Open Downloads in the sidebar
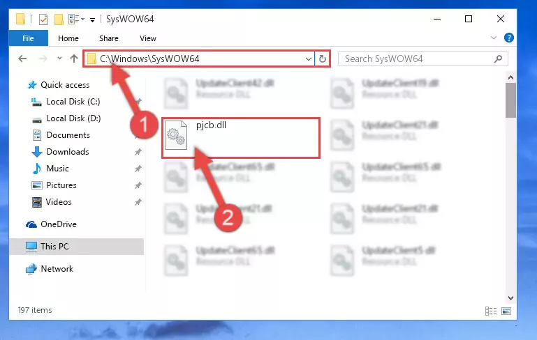This screenshot has width=537, height=340. 68,152
